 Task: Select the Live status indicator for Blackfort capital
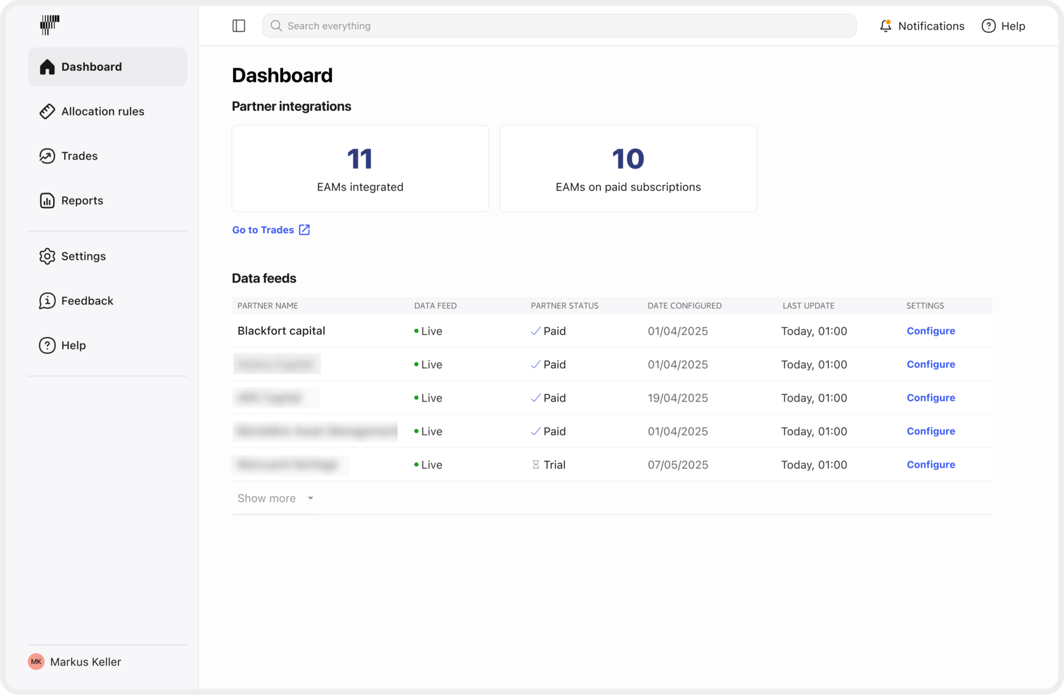pos(428,331)
